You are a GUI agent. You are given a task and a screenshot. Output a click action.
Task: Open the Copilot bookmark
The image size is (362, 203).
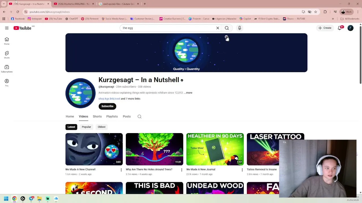(x=245, y=19)
